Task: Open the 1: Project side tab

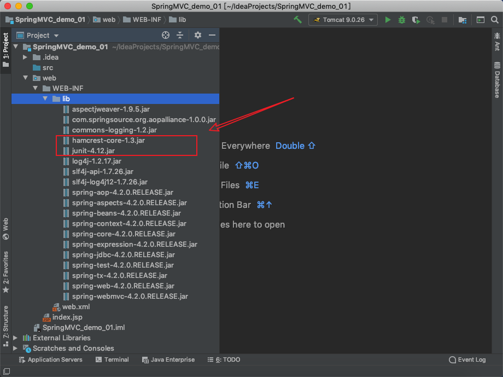Action: click(6, 50)
